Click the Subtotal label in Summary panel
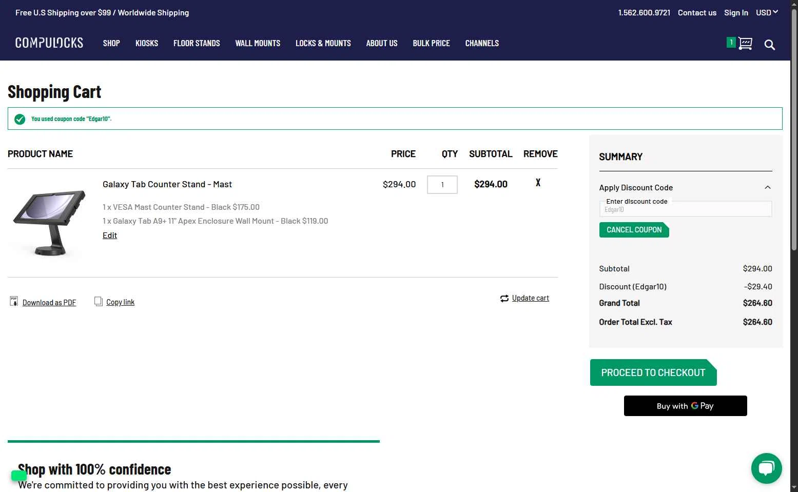The height and width of the screenshot is (492, 798). pyautogui.click(x=614, y=269)
